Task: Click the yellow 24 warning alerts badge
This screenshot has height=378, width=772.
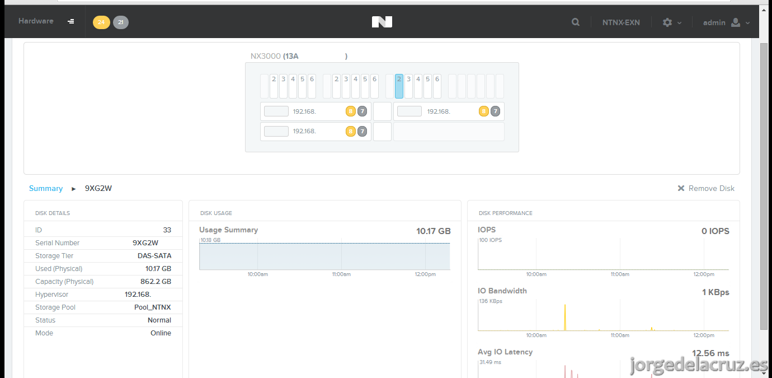Action: tap(101, 22)
